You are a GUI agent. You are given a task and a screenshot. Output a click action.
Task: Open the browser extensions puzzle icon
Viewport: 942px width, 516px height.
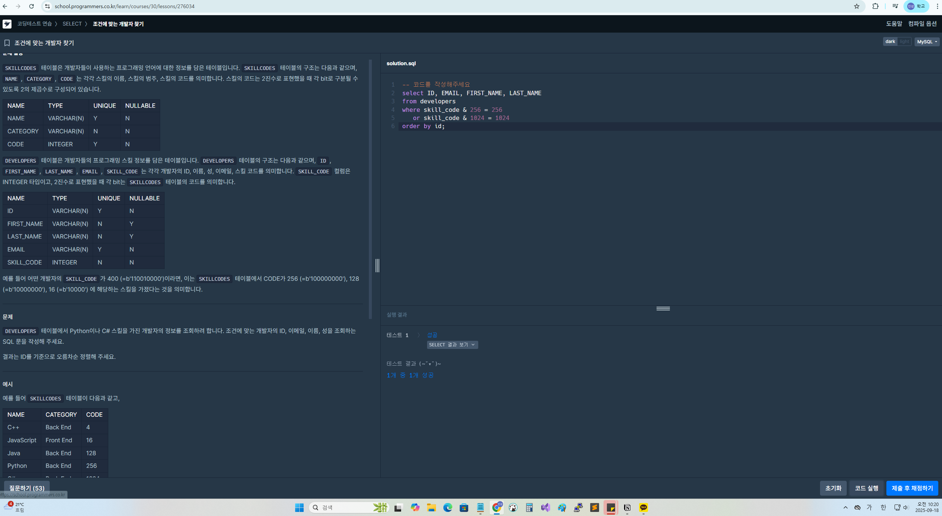[875, 6]
